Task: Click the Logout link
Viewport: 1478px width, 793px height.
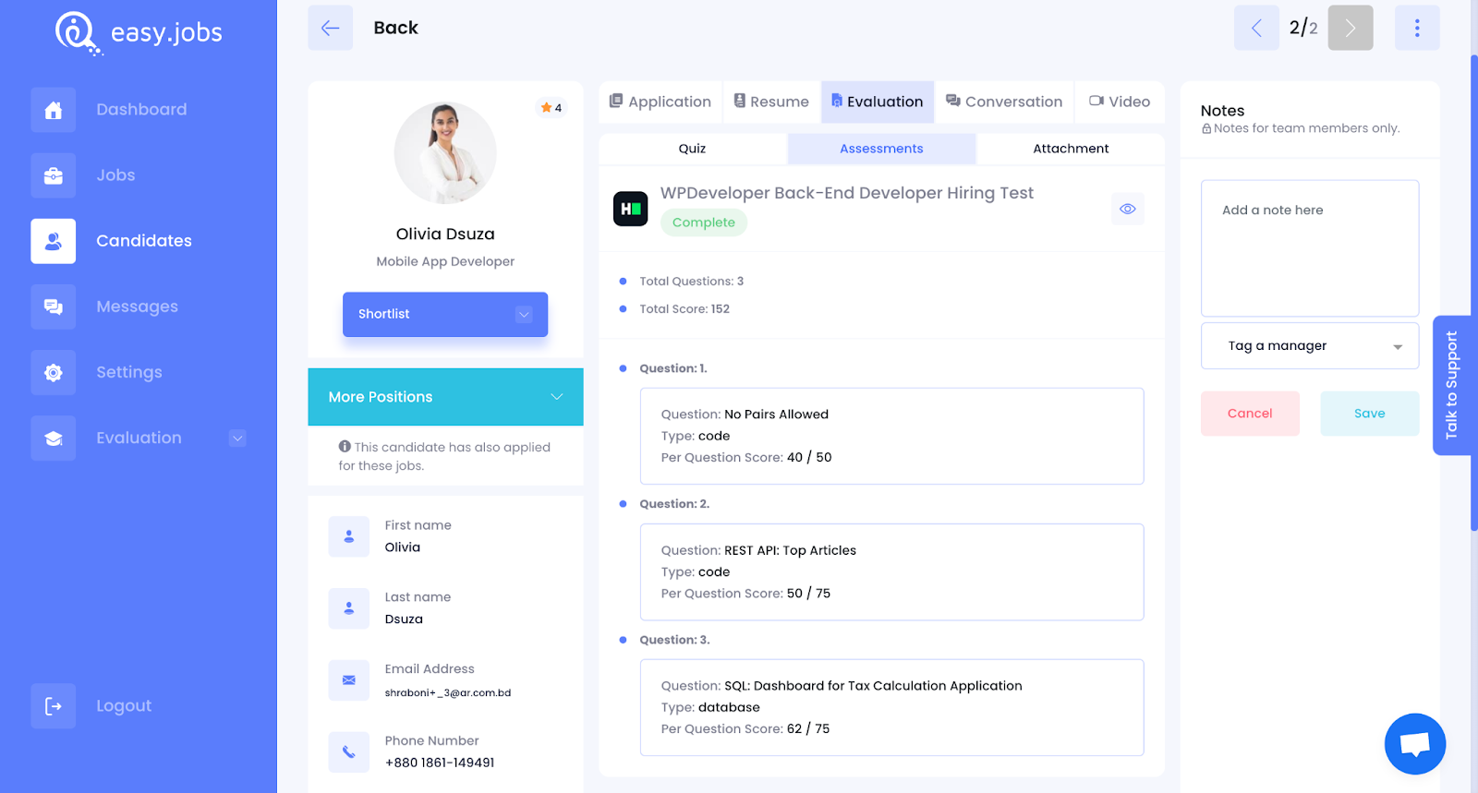Action: click(124, 706)
